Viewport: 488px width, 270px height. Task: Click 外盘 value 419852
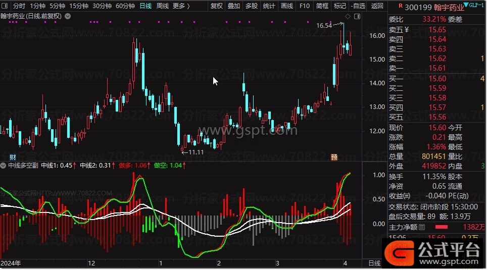tap(434, 166)
